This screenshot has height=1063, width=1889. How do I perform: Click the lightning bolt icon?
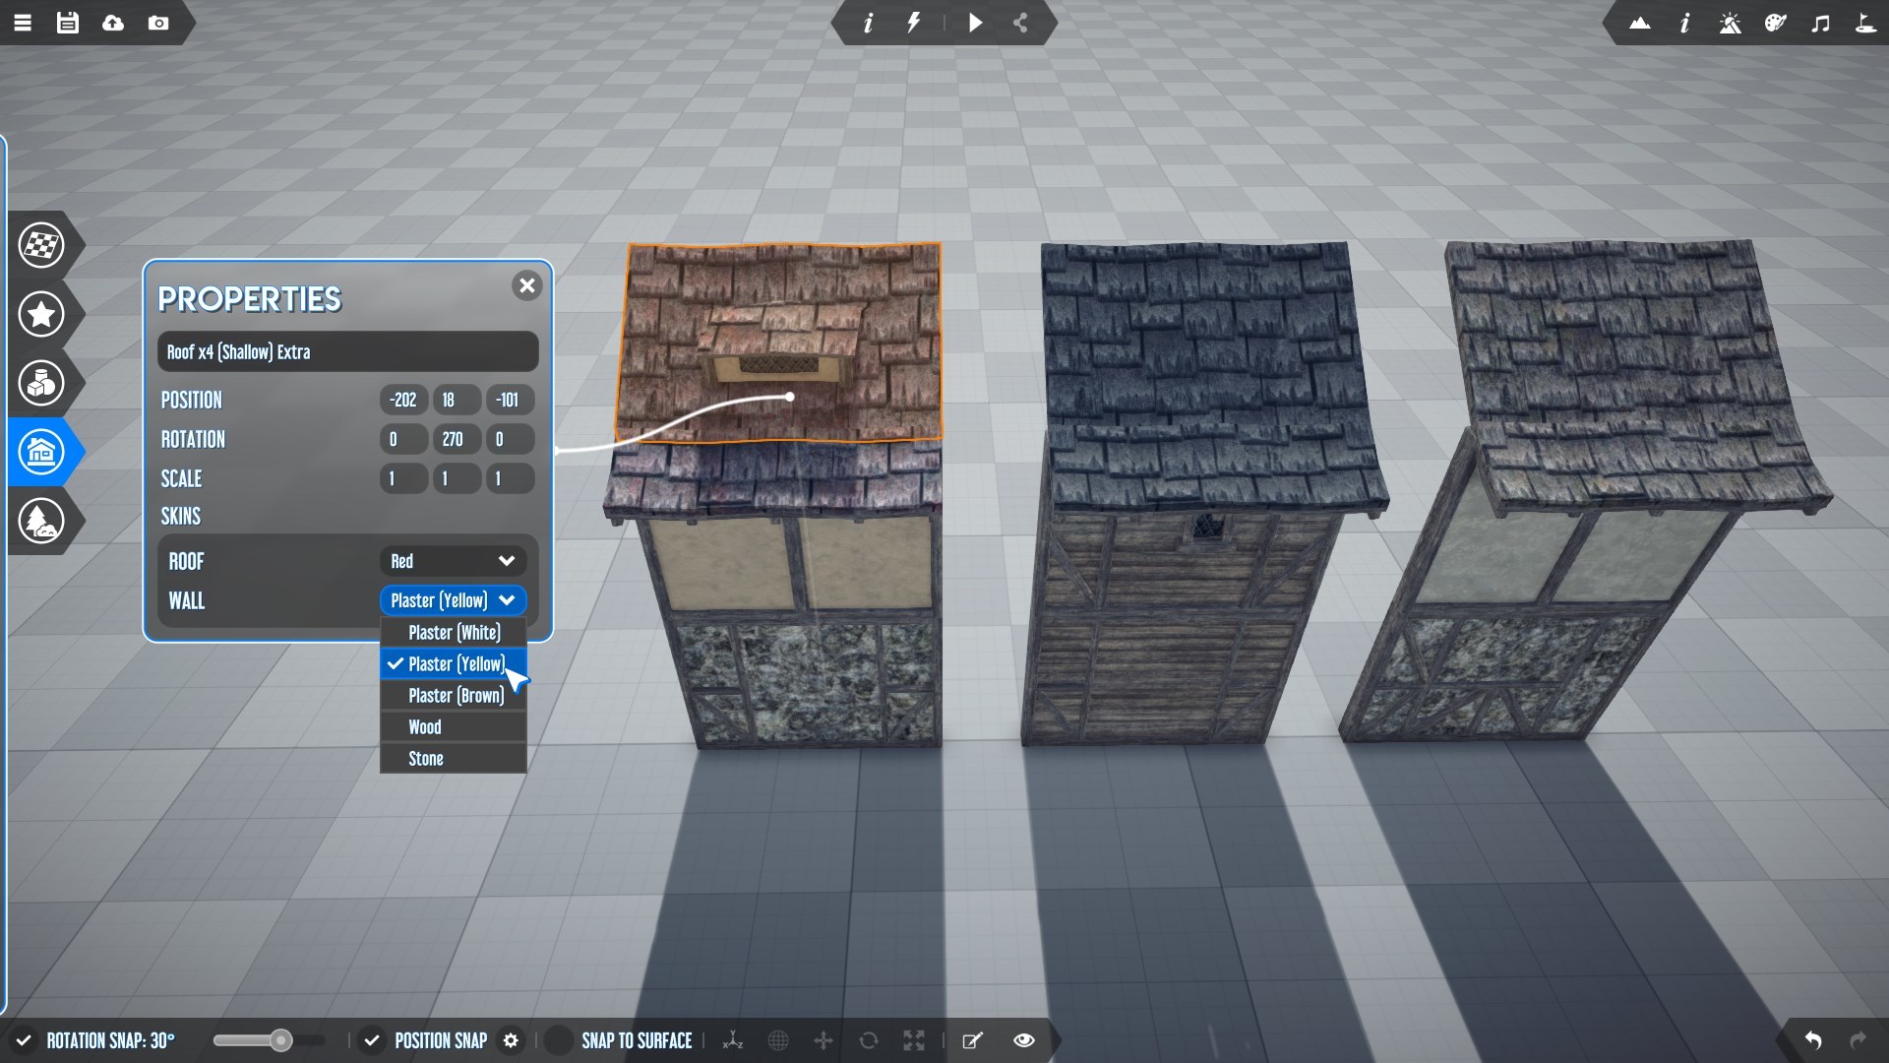pyautogui.click(x=914, y=23)
